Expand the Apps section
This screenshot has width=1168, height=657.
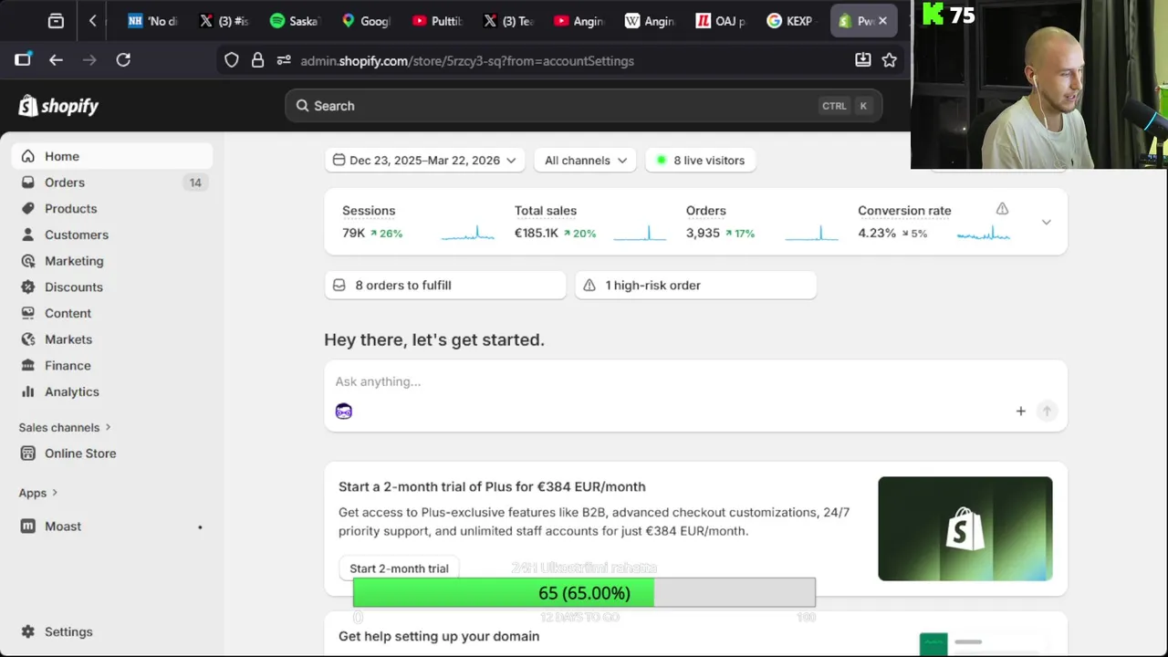tap(38, 493)
